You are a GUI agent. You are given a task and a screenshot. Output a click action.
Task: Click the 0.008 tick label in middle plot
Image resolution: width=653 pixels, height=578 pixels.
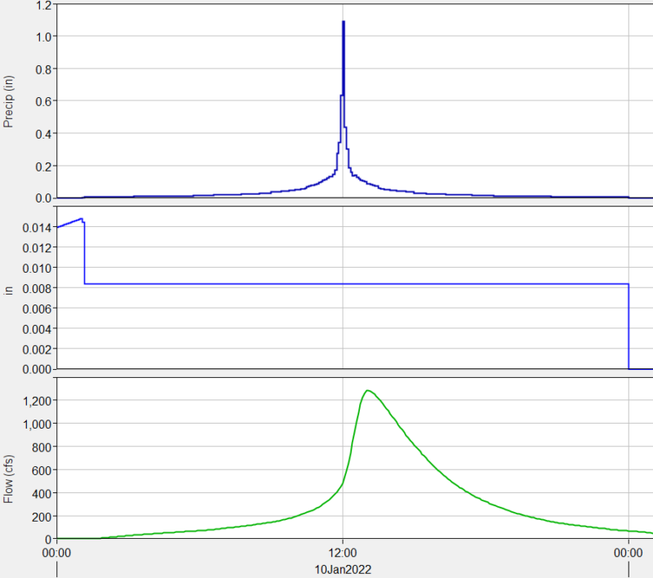(x=36, y=288)
